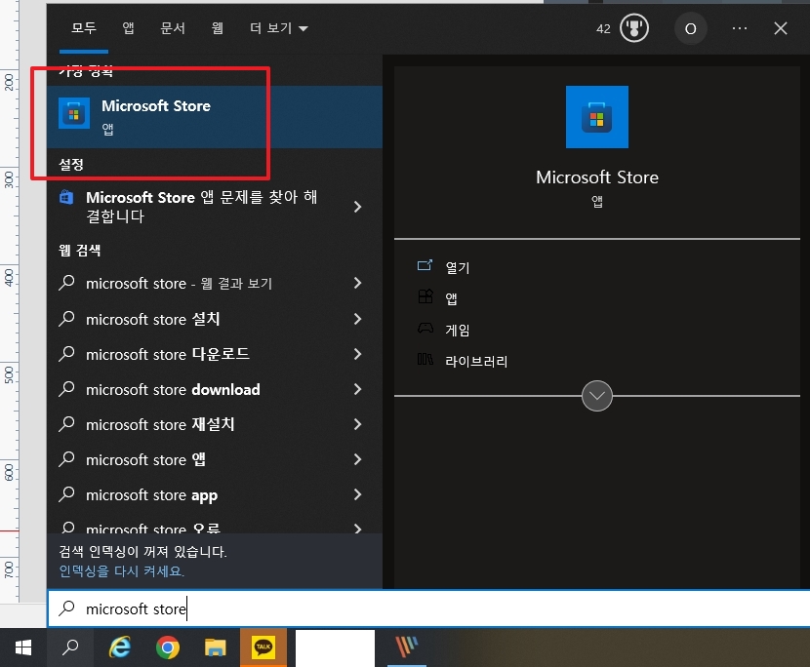The height and width of the screenshot is (667, 810).
Task: Click the 게임 controller icon
Action: [425, 329]
